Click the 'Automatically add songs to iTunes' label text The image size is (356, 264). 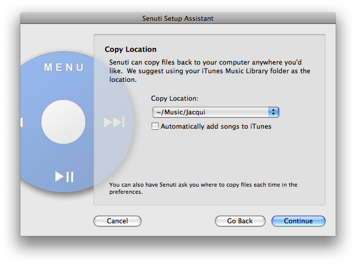pos(216,126)
